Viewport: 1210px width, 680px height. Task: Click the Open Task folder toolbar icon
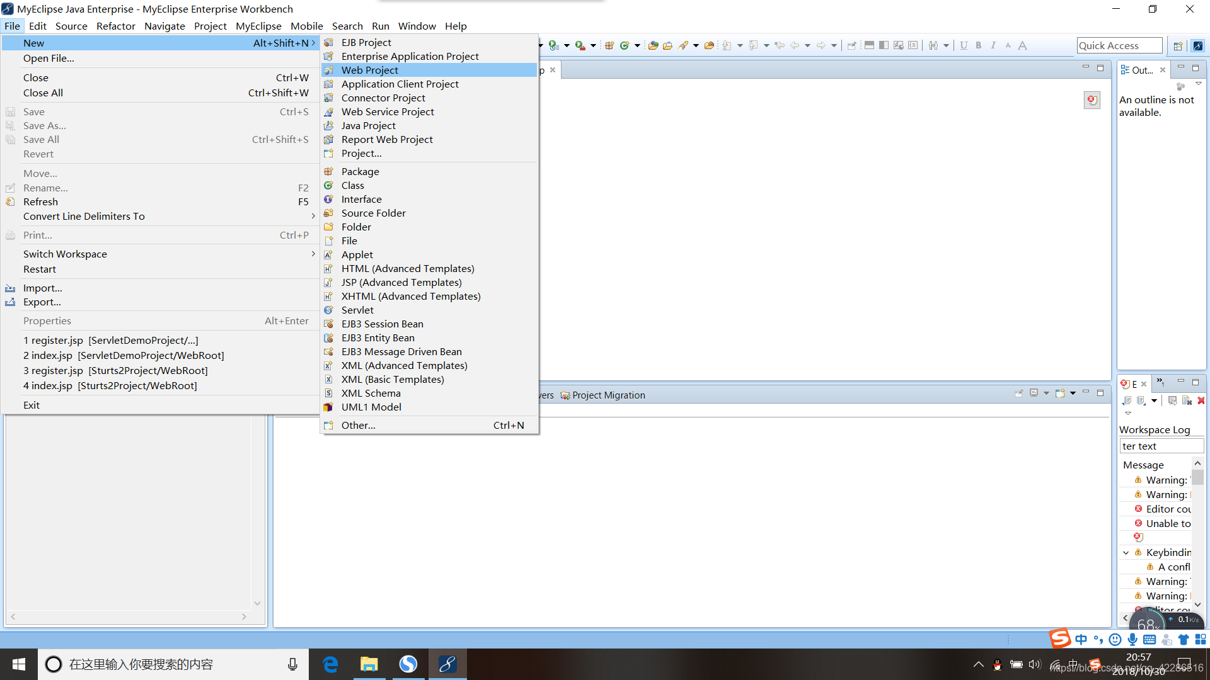coord(667,45)
